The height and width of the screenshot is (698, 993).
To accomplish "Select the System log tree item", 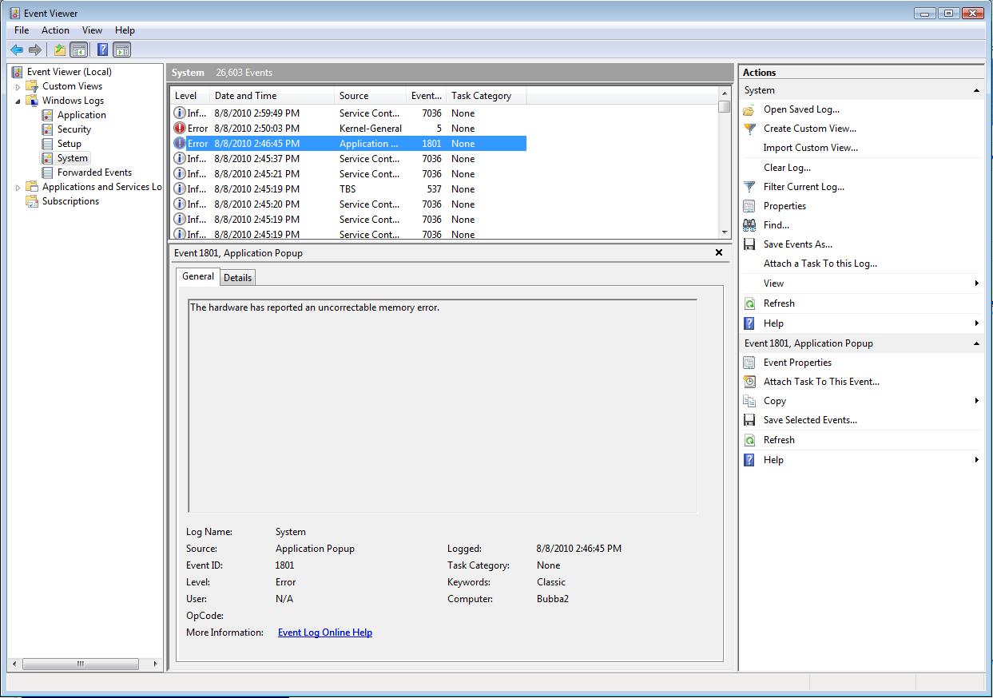I will tap(73, 158).
